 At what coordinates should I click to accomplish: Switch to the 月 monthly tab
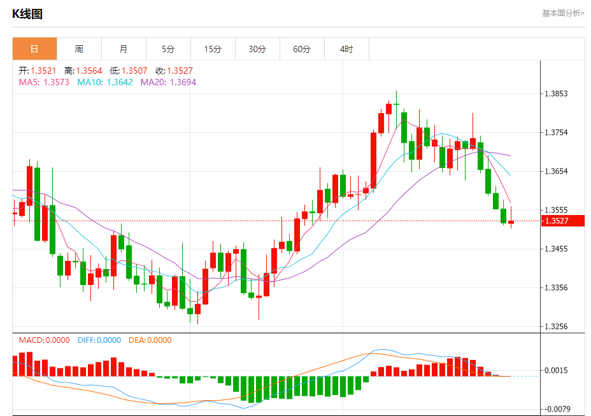(x=124, y=49)
